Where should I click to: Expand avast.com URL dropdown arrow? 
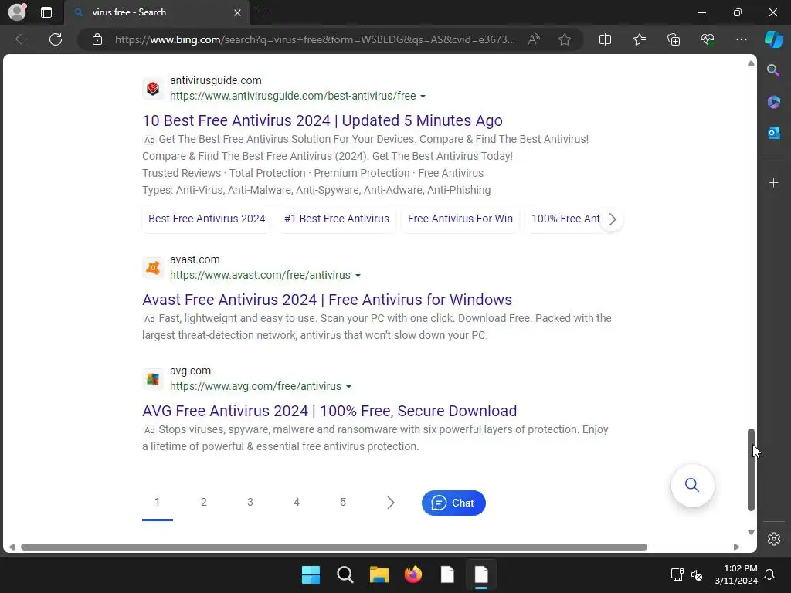358,276
